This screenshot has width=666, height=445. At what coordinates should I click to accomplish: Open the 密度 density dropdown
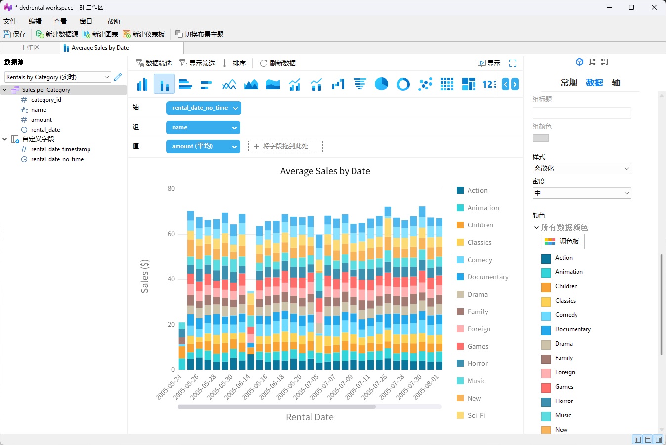pyautogui.click(x=582, y=193)
